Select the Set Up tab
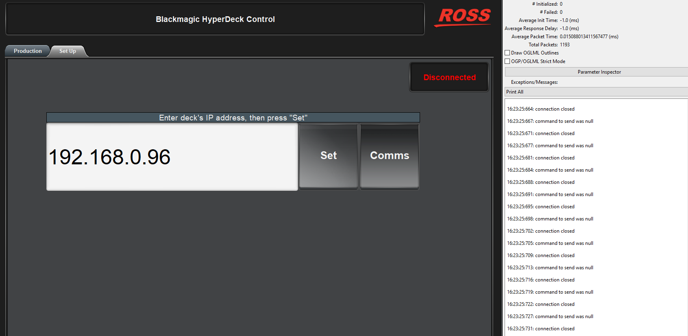 coord(67,51)
